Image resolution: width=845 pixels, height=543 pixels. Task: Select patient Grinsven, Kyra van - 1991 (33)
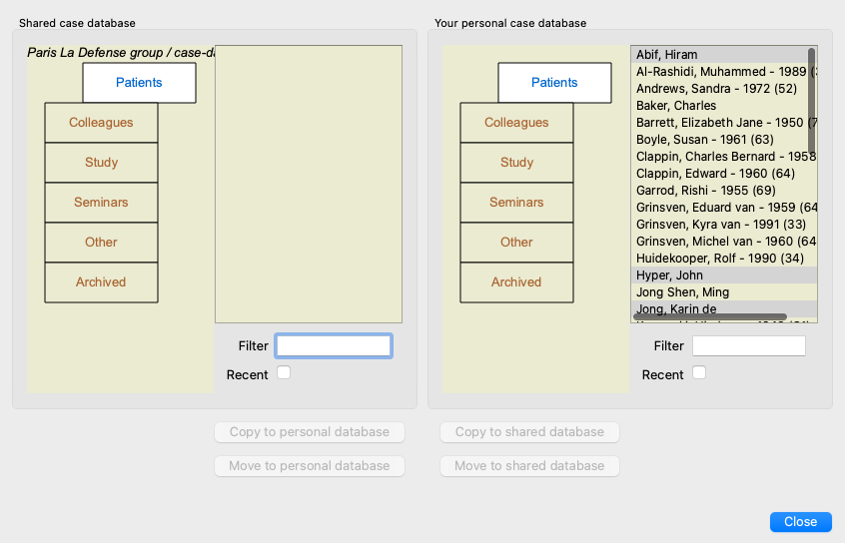(724, 225)
